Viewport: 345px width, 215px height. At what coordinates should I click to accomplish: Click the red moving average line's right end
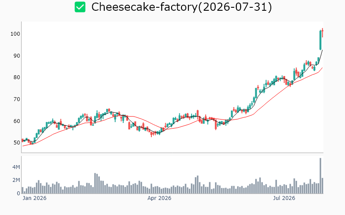point(322,68)
